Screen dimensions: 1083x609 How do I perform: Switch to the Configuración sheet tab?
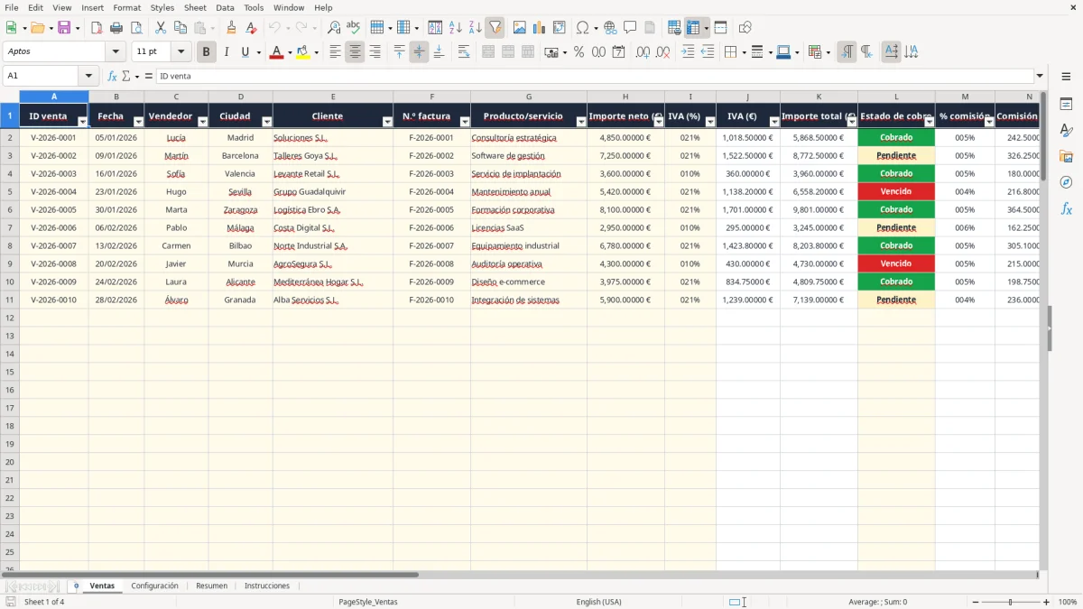tap(155, 586)
